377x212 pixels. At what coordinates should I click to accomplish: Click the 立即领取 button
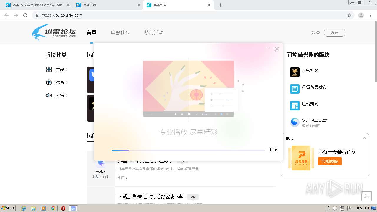click(330, 161)
